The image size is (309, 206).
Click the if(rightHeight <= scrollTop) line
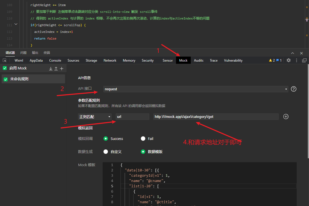pos(58,25)
